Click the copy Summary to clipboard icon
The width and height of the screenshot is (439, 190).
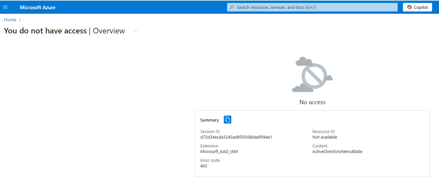pyautogui.click(x=228, y=120)
